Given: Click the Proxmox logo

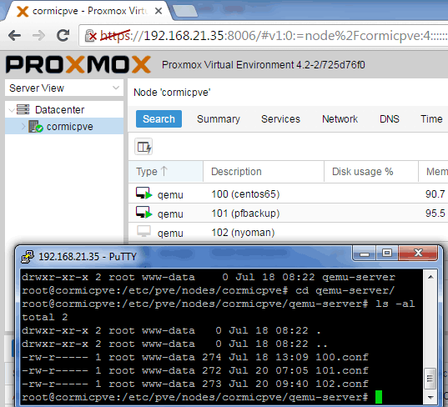Looking at the screenshot, I should (78, 64).
